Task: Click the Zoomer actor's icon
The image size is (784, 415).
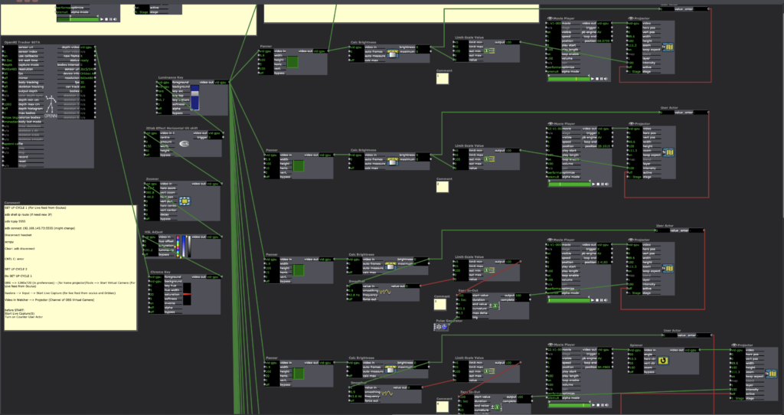Action: click(x=185, y=201)
